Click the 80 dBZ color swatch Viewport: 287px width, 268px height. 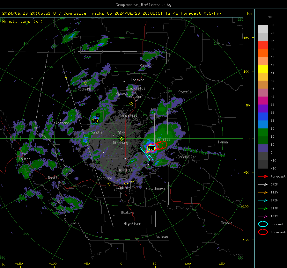pos(263,29)
